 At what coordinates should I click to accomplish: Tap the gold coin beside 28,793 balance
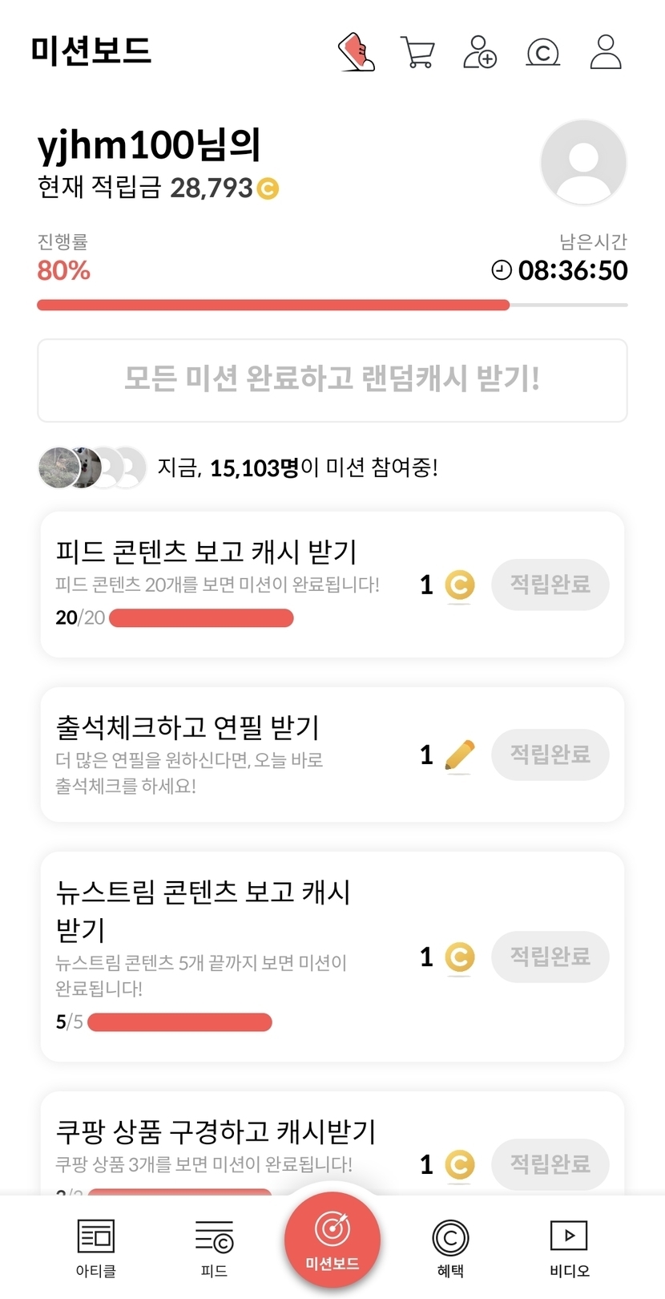click(x=268, y=188)
